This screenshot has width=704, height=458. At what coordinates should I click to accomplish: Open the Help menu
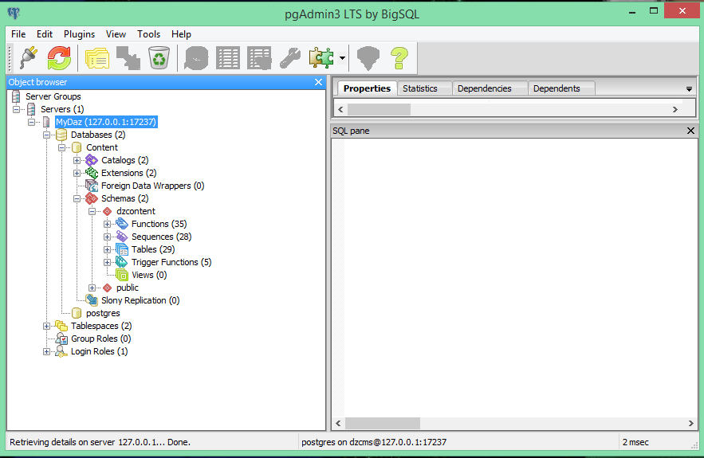[181, 34]
